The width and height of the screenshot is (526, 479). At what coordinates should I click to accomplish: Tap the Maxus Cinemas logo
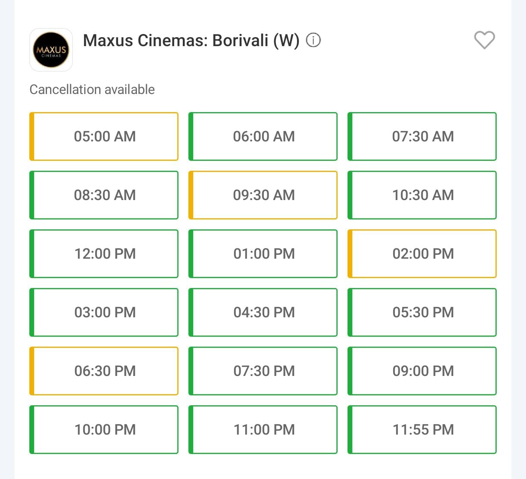pyautogui.click(x=51, y=50)
